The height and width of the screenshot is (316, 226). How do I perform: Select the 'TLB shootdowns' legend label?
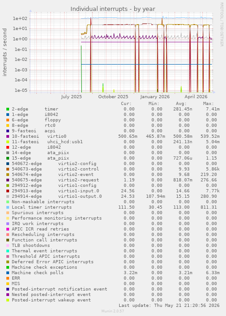[x=30, y=245]
